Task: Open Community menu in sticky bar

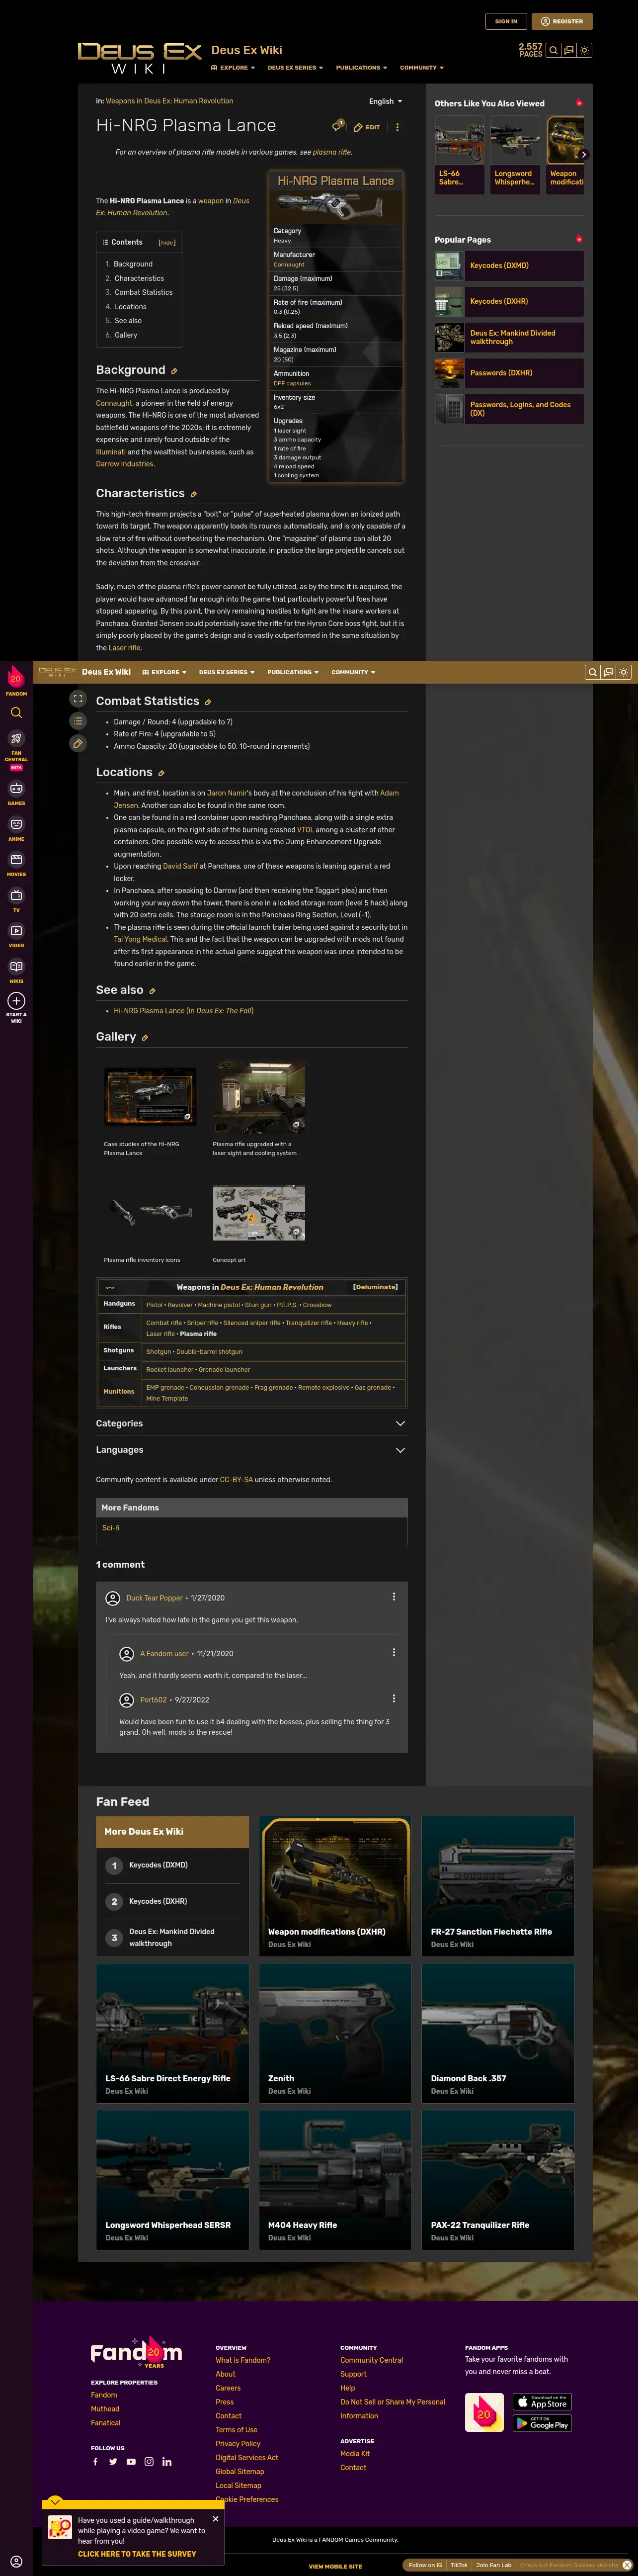Action: (353, 672)
